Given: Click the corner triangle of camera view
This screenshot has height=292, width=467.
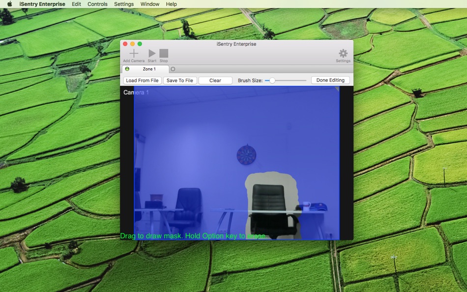Looking at the screenshot, I should [337, 88].
